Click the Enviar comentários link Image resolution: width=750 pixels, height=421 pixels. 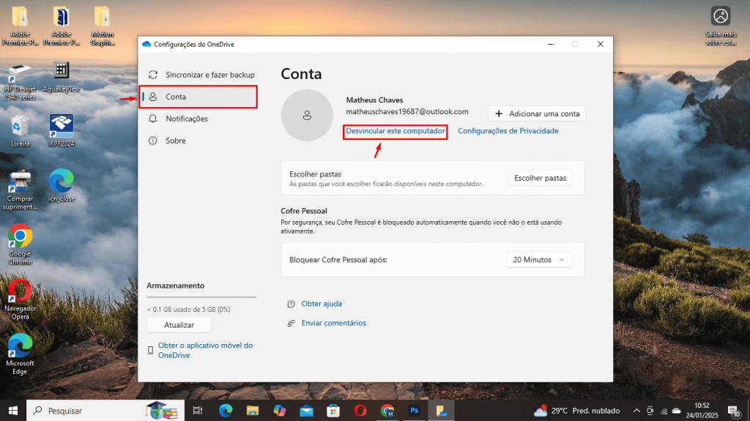pyautogui.click(x=333, y=323)
